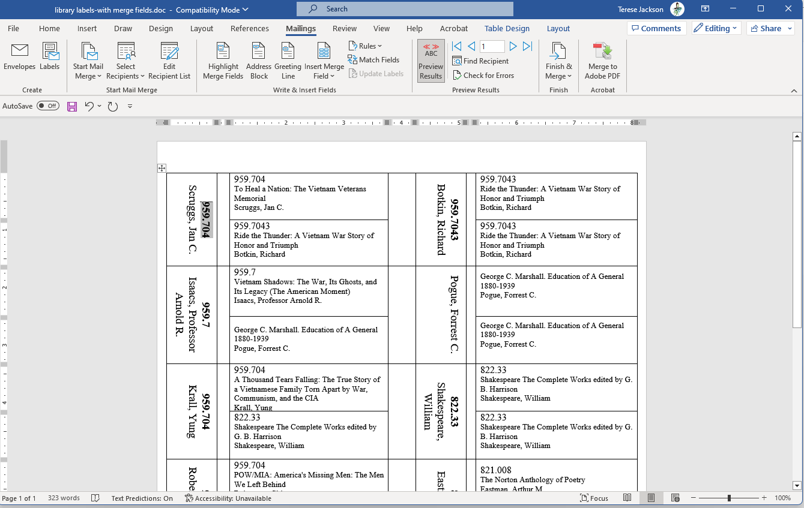The image size is (804, 508).
Task: Open the Table Design tab
Action: [x=507, y=29]
